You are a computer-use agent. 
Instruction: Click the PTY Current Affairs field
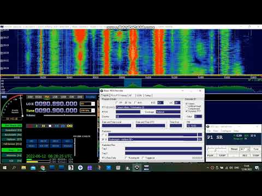148,107
